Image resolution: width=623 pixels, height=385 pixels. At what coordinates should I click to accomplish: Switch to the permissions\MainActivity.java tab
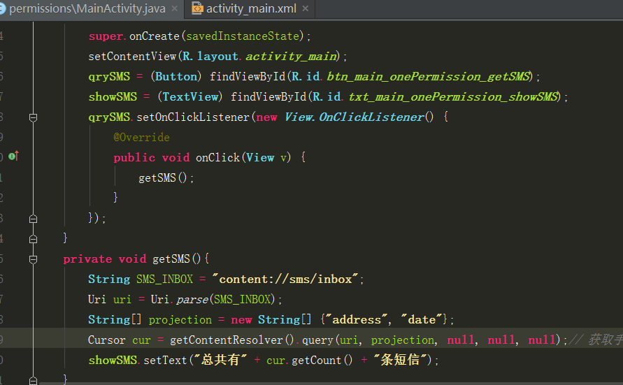point(87,8)
